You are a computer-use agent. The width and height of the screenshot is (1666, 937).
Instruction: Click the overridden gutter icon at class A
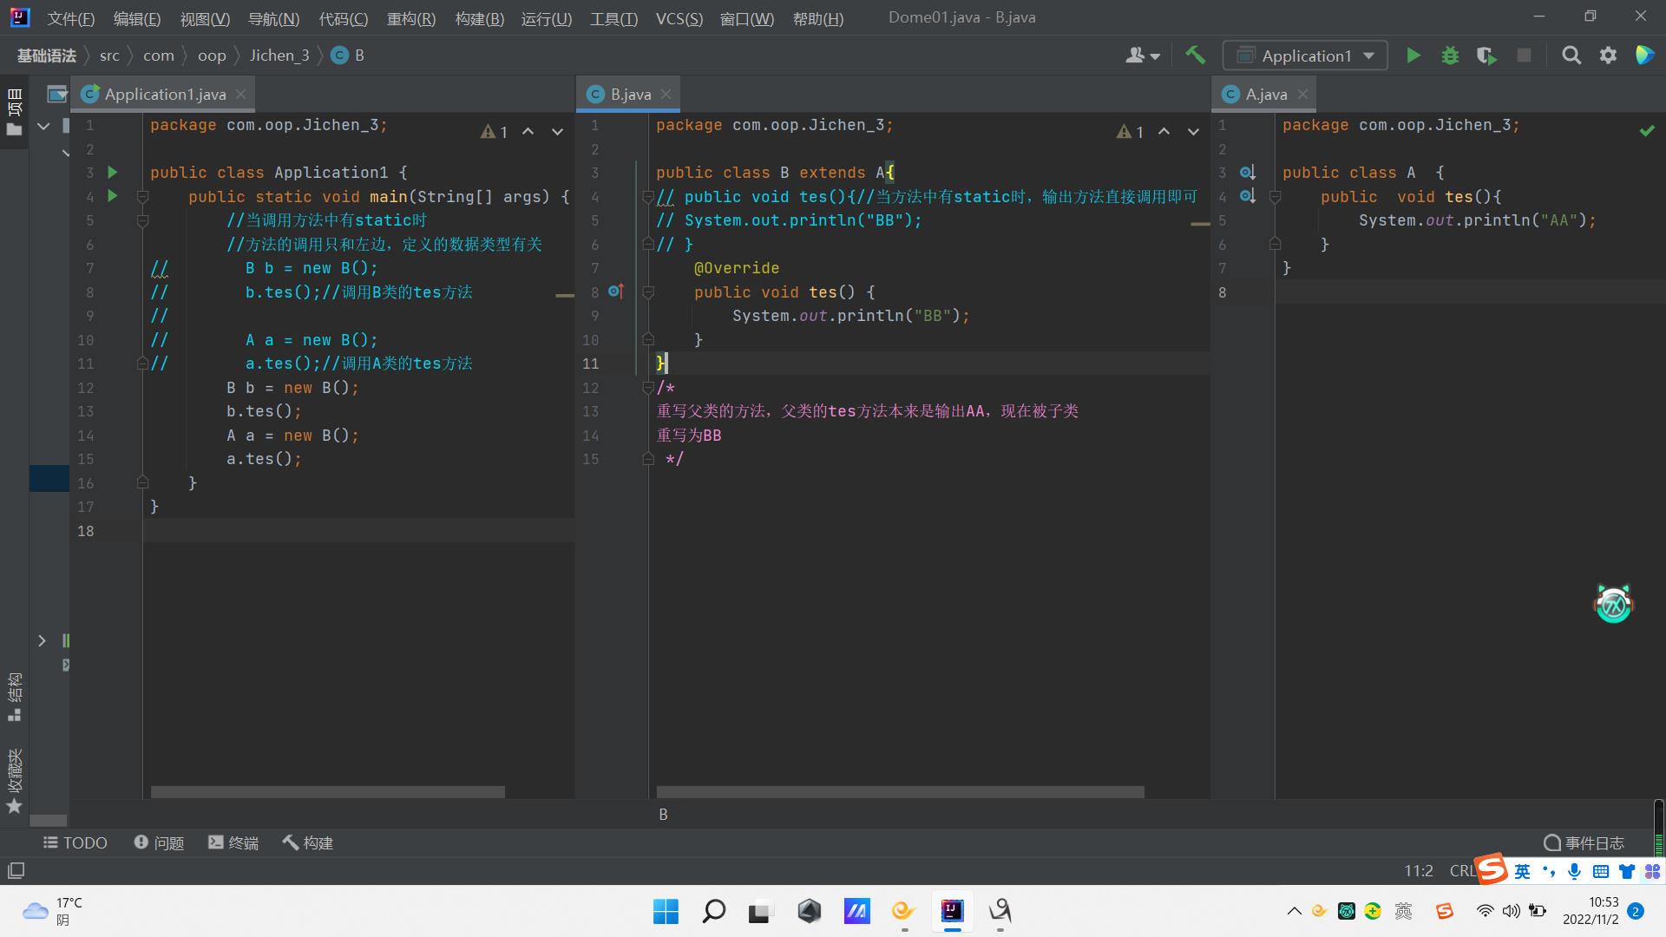click(1247, 173)
